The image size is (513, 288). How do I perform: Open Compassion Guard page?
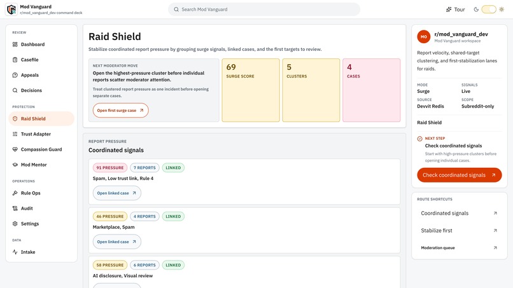click(x=41, y=149)
